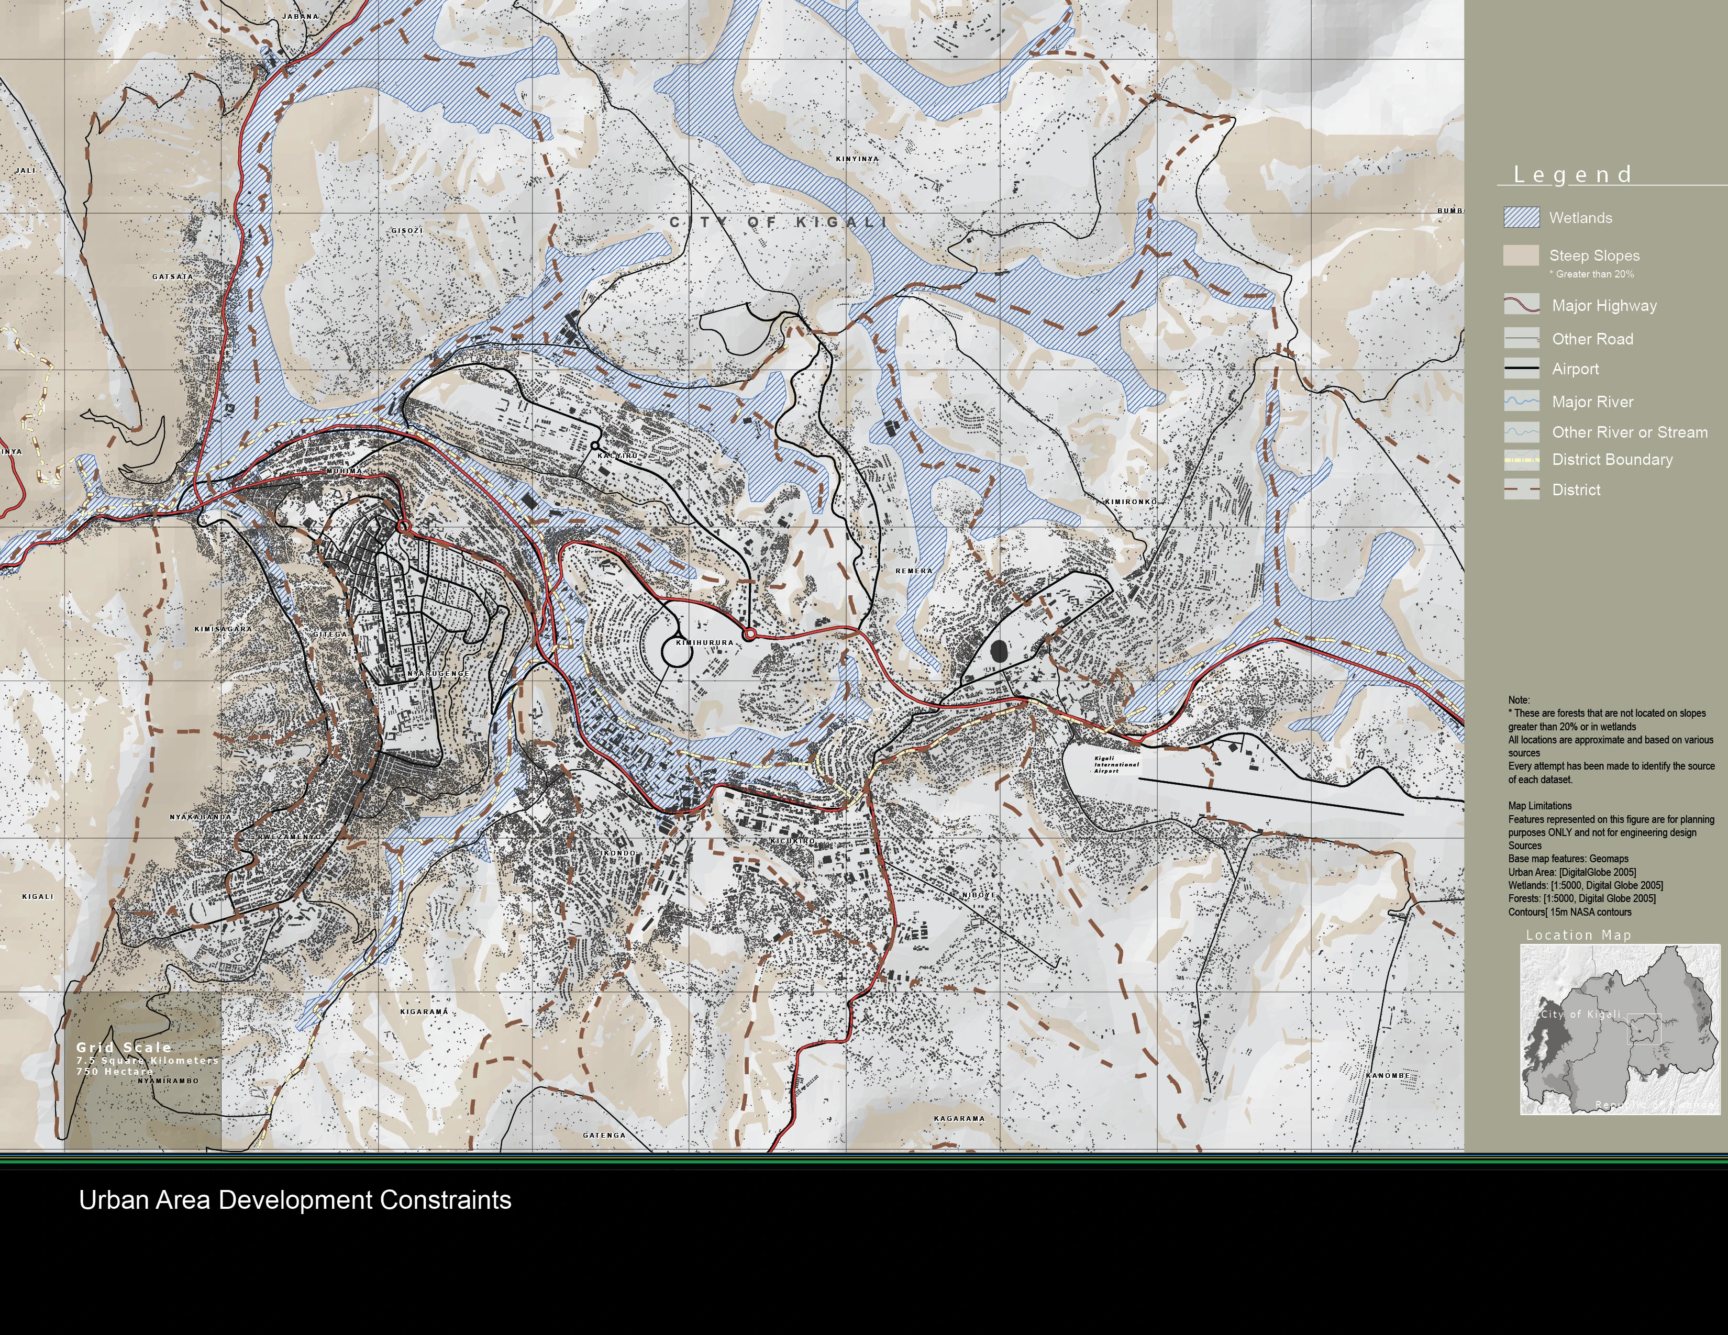
Task: Click the Wetlands hatched legend swatch
Action: 1522,217
